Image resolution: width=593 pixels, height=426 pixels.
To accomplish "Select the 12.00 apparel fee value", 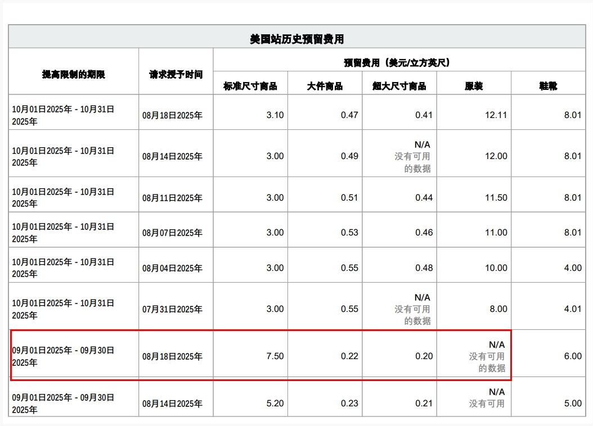I will 496,156.
